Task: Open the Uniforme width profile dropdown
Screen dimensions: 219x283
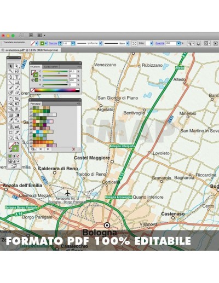Action: click(x=100, y=43)
